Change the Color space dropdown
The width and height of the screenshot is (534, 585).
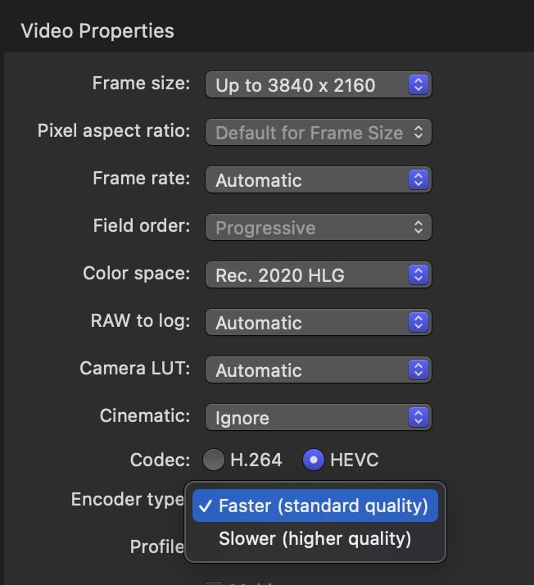point(318,274)
